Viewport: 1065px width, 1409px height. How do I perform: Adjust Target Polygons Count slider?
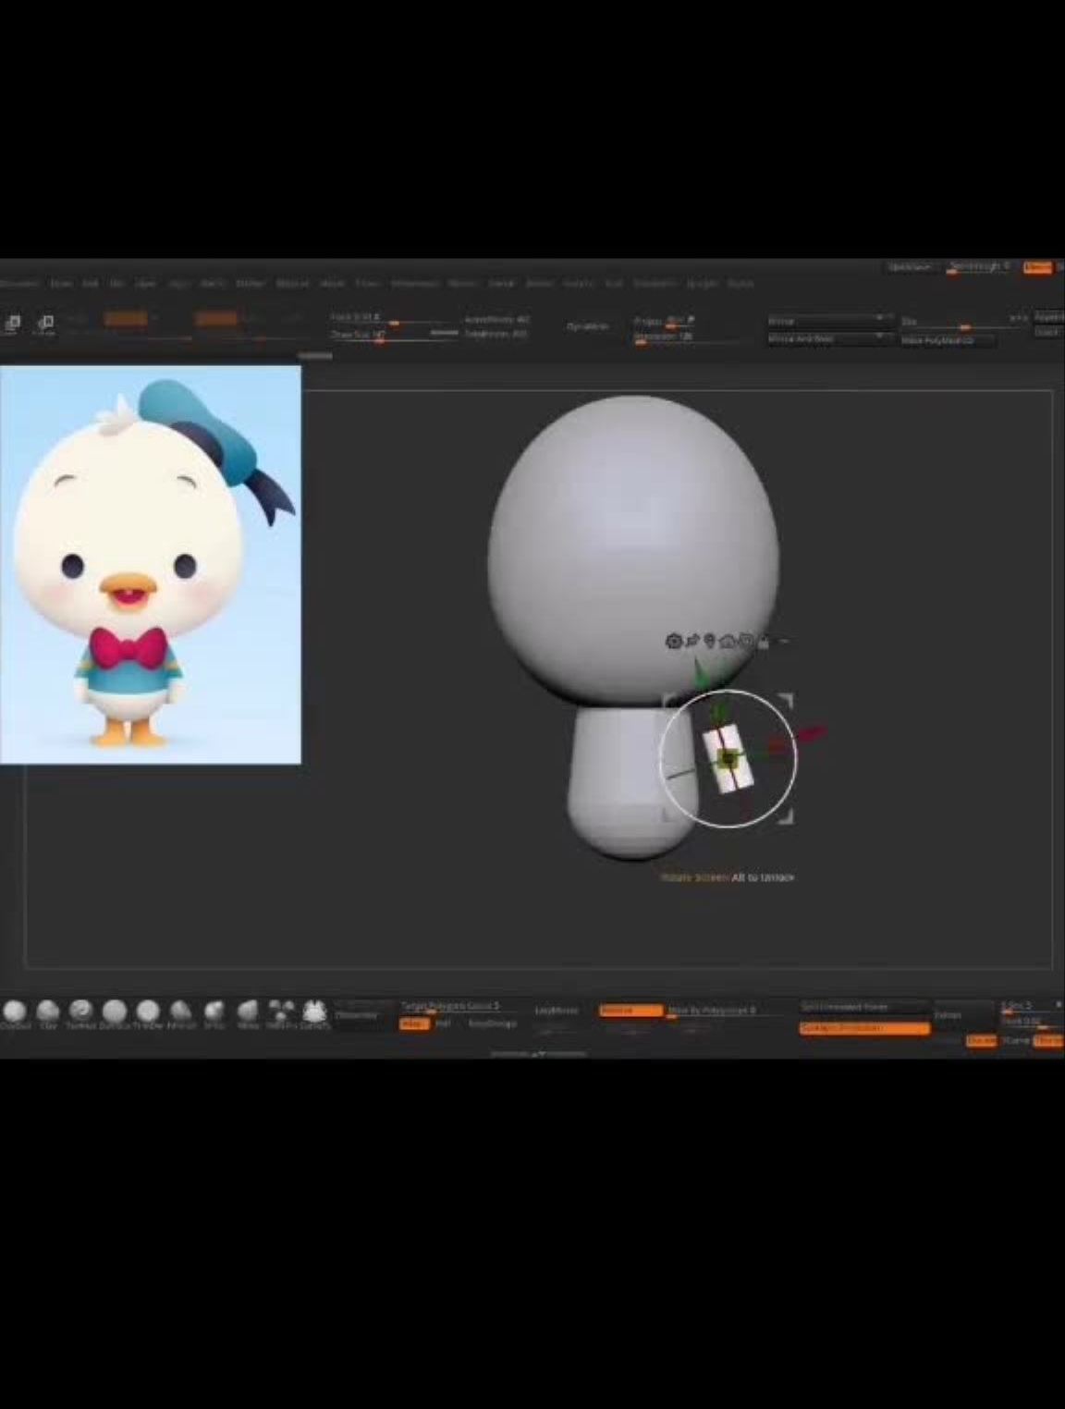click(450, 1007)
